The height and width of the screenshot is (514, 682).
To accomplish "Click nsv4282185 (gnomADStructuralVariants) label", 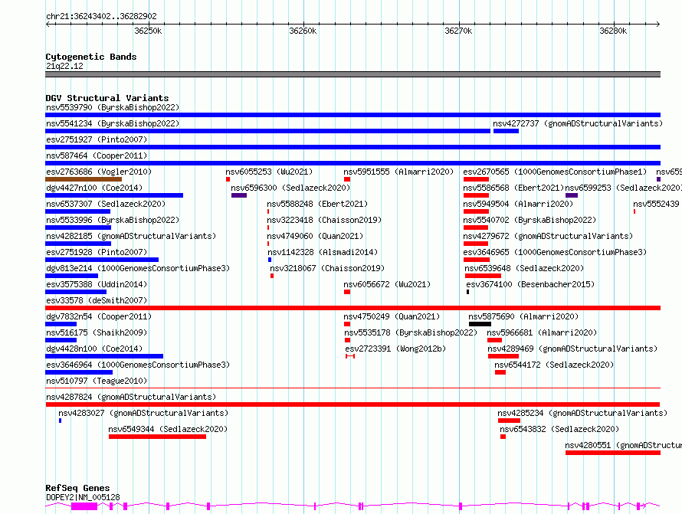I will pos(131,236).
